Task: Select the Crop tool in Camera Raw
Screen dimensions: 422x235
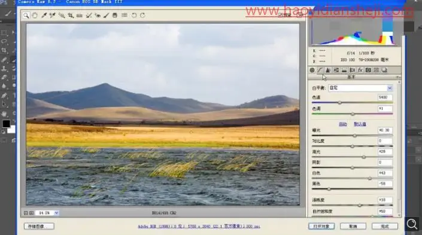Action: coord(71,16)
